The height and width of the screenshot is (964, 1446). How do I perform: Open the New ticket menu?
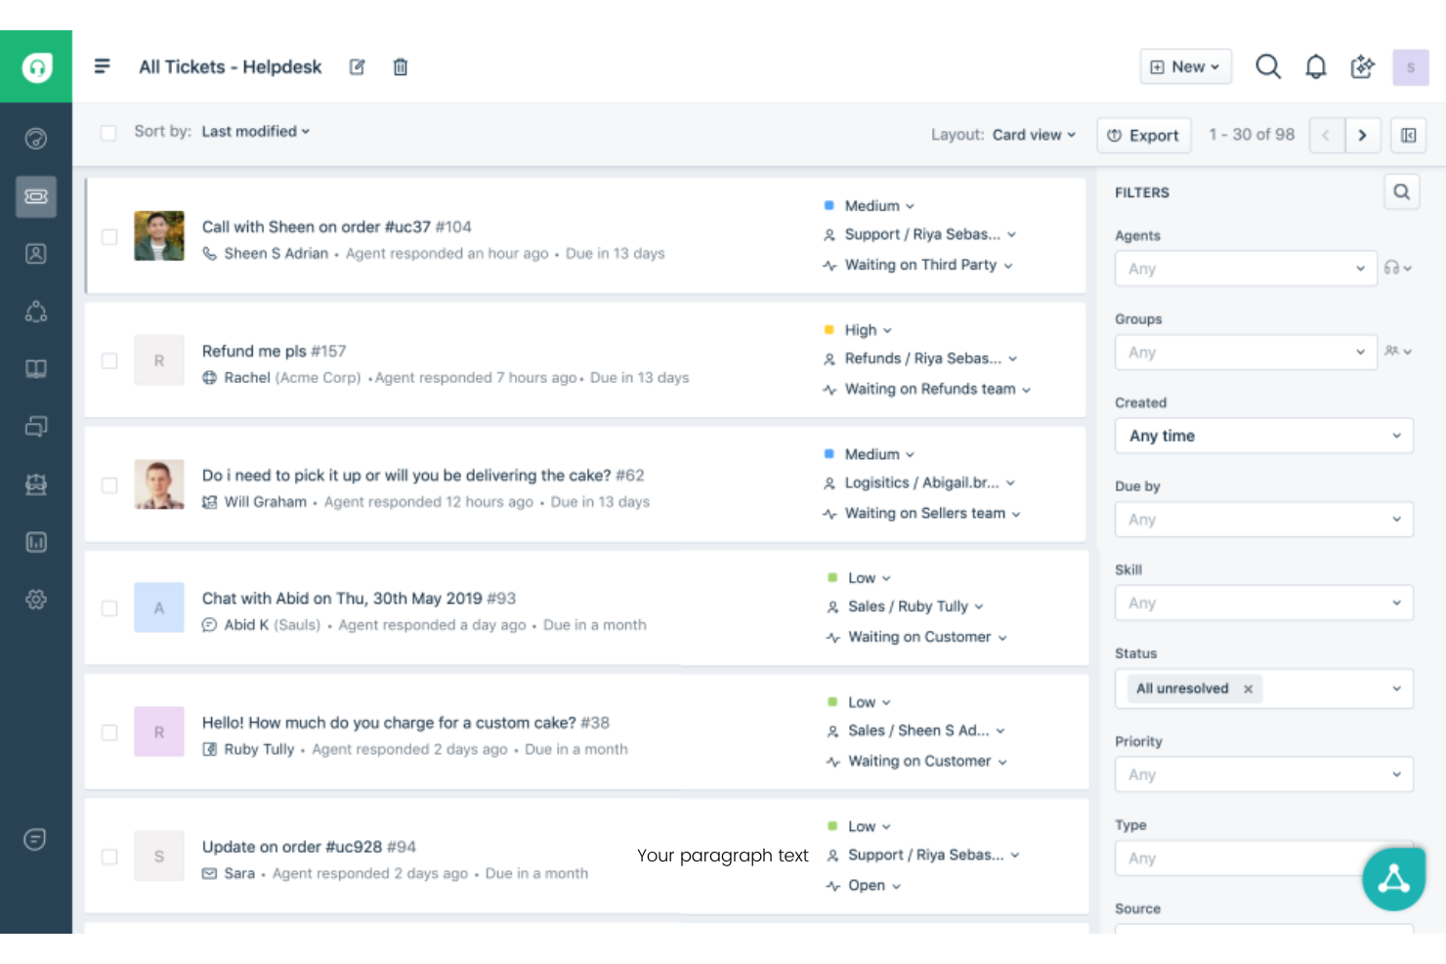coord(1185,66)
